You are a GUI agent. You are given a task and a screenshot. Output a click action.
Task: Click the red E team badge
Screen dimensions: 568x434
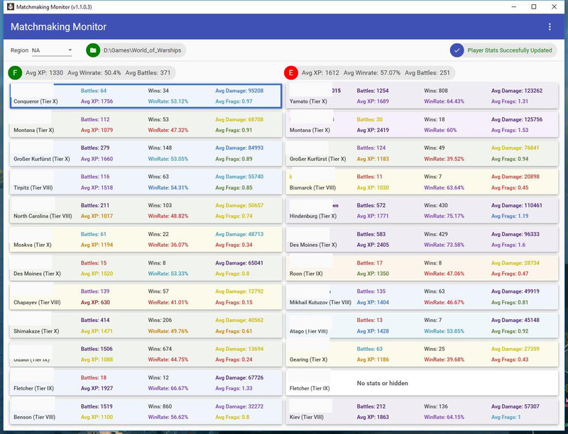tap(290, 73)
